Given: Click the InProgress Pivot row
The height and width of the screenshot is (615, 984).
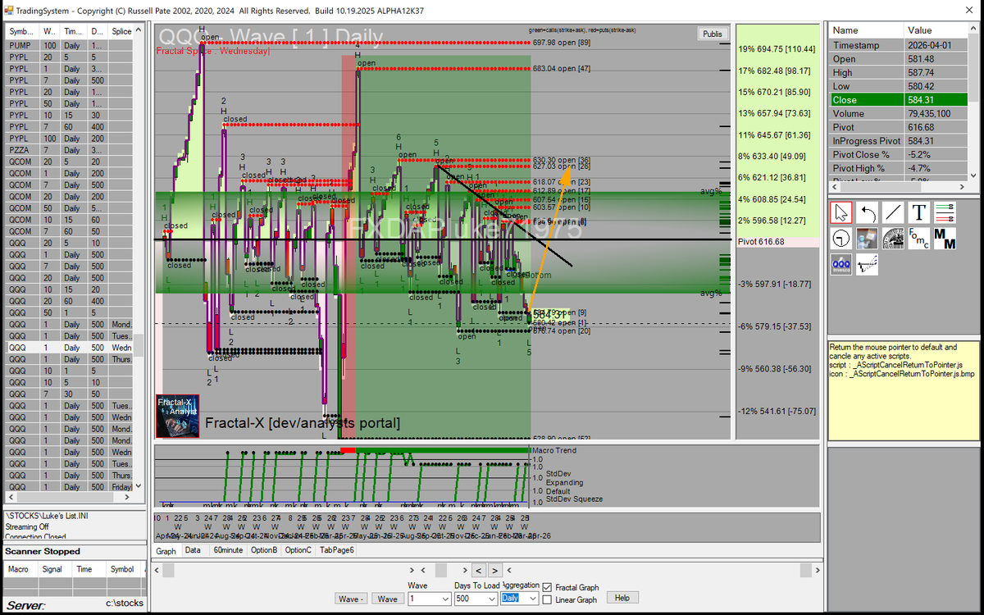Looking at the screenshot, I should pos(900,141).
